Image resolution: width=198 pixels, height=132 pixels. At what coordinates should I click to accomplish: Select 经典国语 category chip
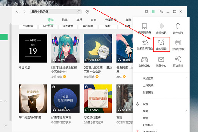[x=68, y=26]
